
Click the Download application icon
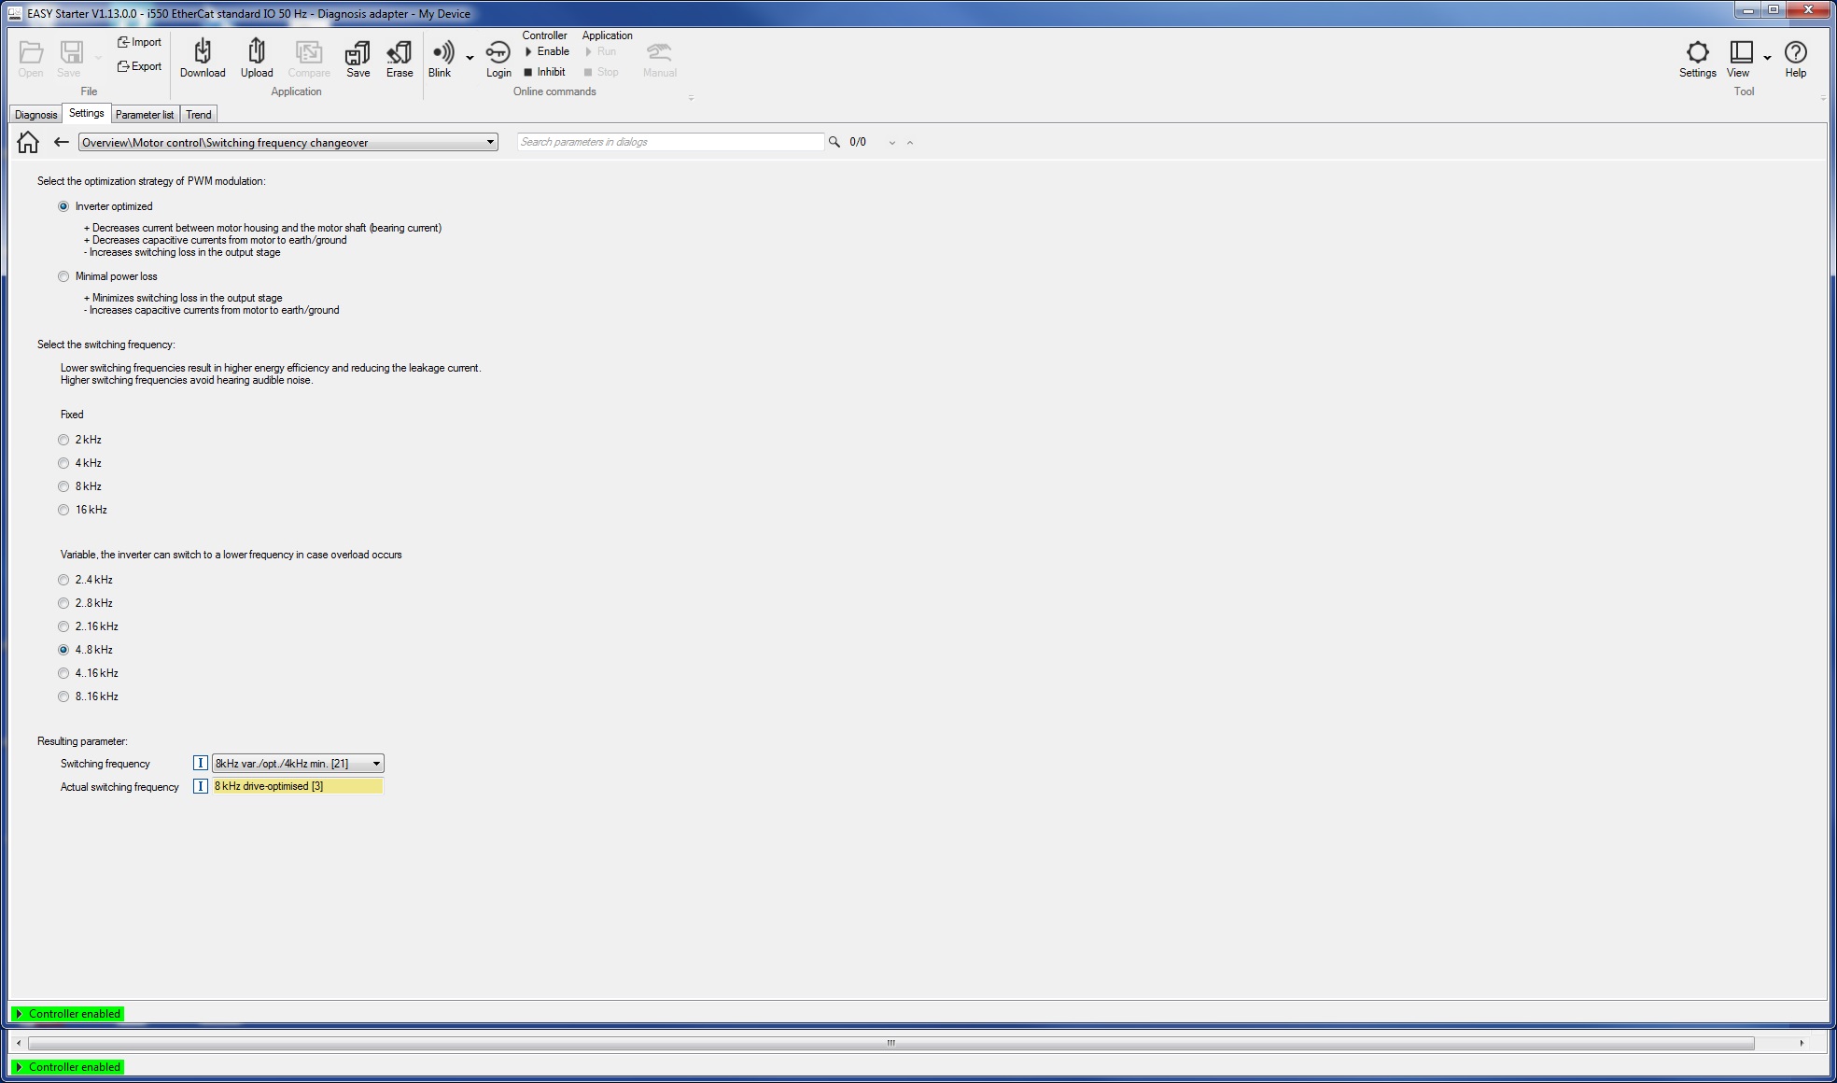[203, 58]
